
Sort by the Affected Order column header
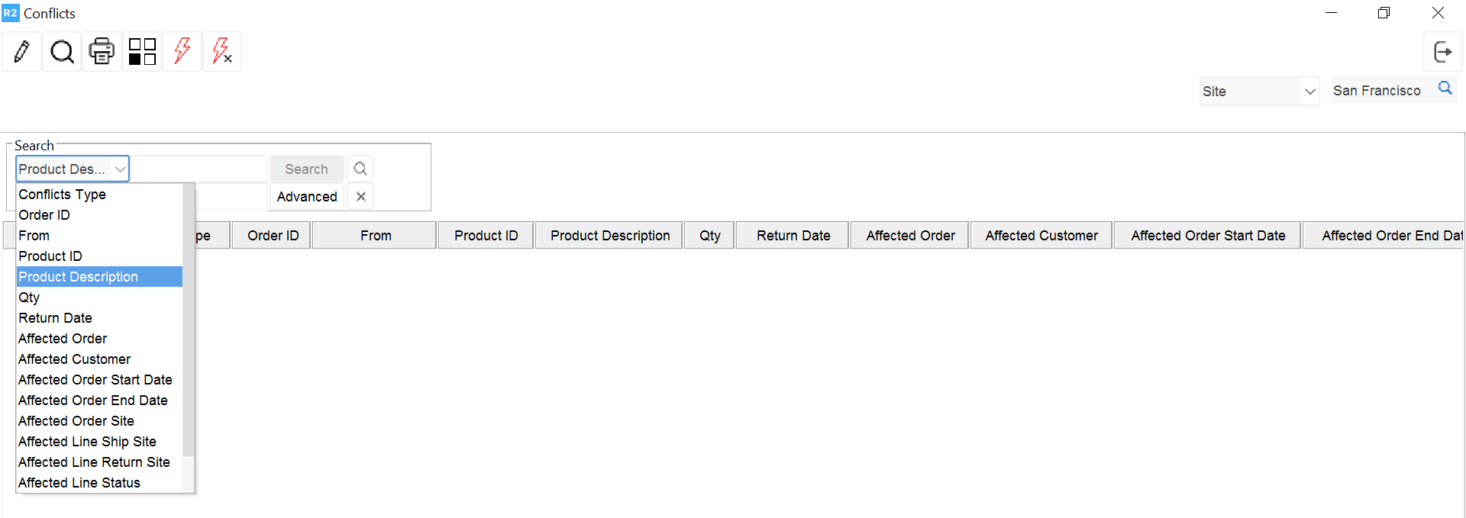909,235
